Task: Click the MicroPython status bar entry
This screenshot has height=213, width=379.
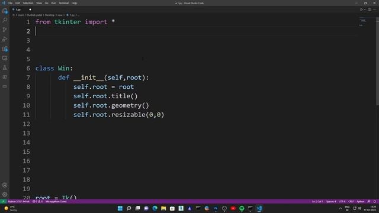Action: [x=56, y=201]
